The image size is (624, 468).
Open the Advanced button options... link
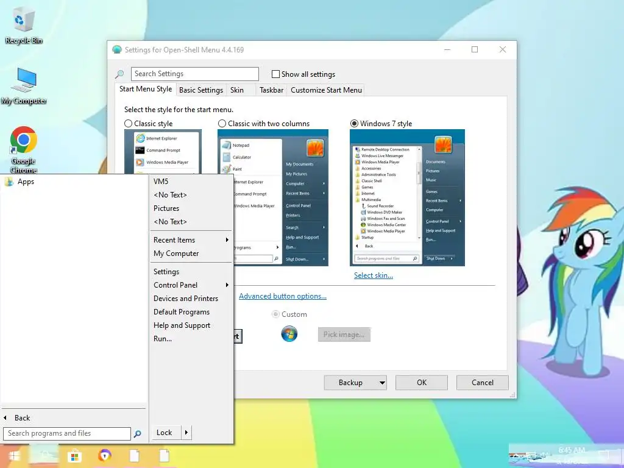click(283, 296)
